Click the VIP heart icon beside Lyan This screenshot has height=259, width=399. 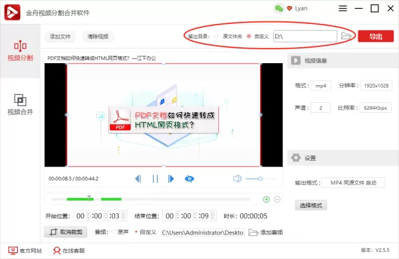click(x=289, y=9)
